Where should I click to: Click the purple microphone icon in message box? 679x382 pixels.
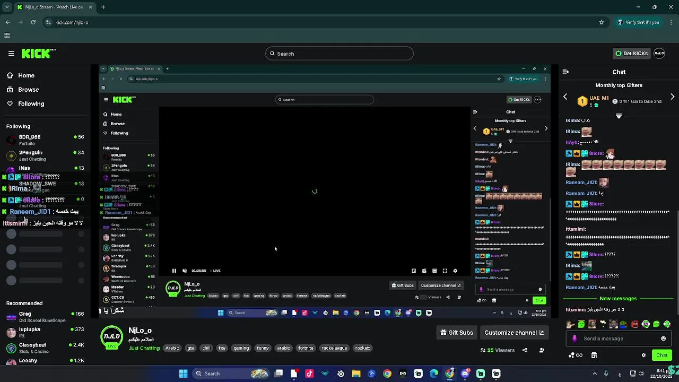click(x=574, y=338)
